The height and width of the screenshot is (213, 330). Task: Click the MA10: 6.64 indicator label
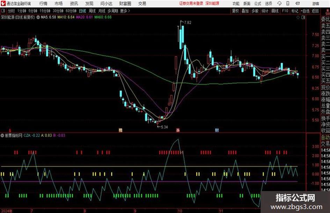66,17
